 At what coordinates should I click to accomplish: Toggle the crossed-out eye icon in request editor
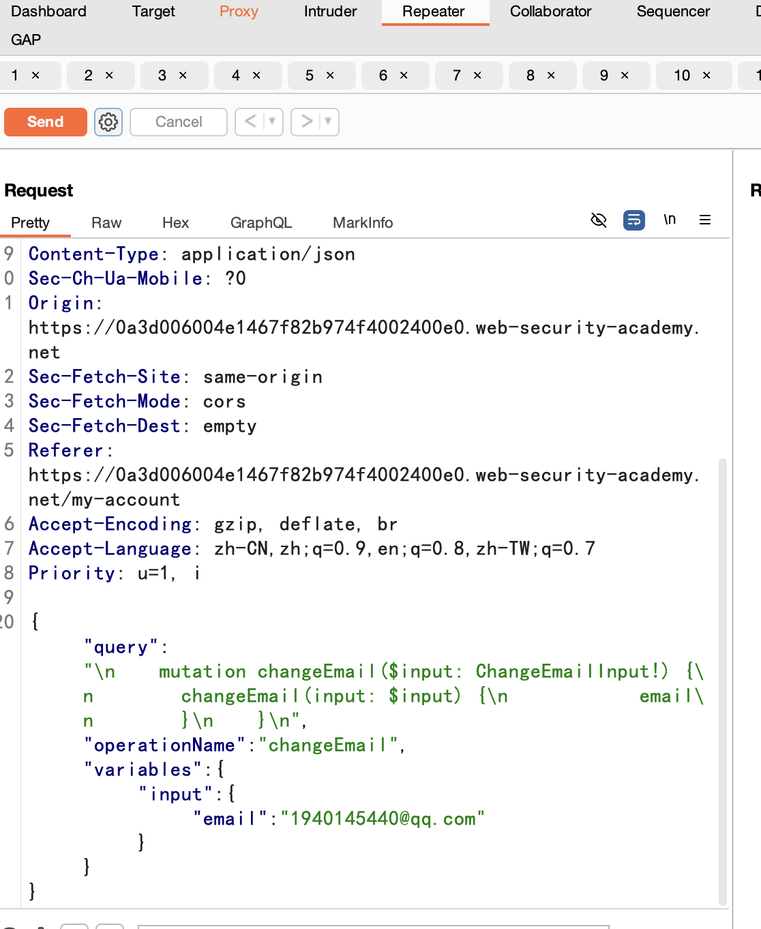click(599, 220)
